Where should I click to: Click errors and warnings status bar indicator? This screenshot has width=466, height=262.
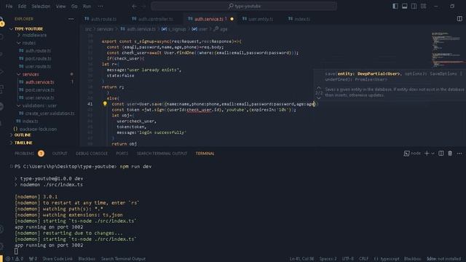tap(15, 259)
